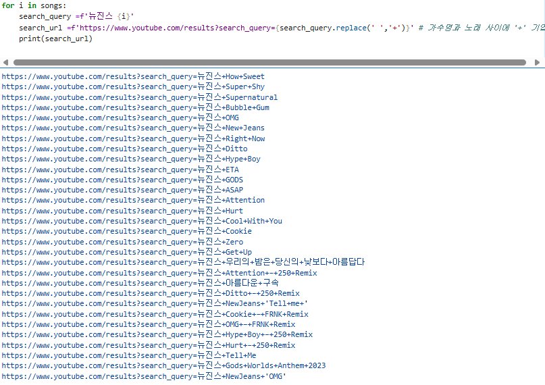Open the NewJeans+'OMG' search link
Image resolution: width=545 pixels, height=385 pixels.
pyautogui.click(x=144, y=376)
